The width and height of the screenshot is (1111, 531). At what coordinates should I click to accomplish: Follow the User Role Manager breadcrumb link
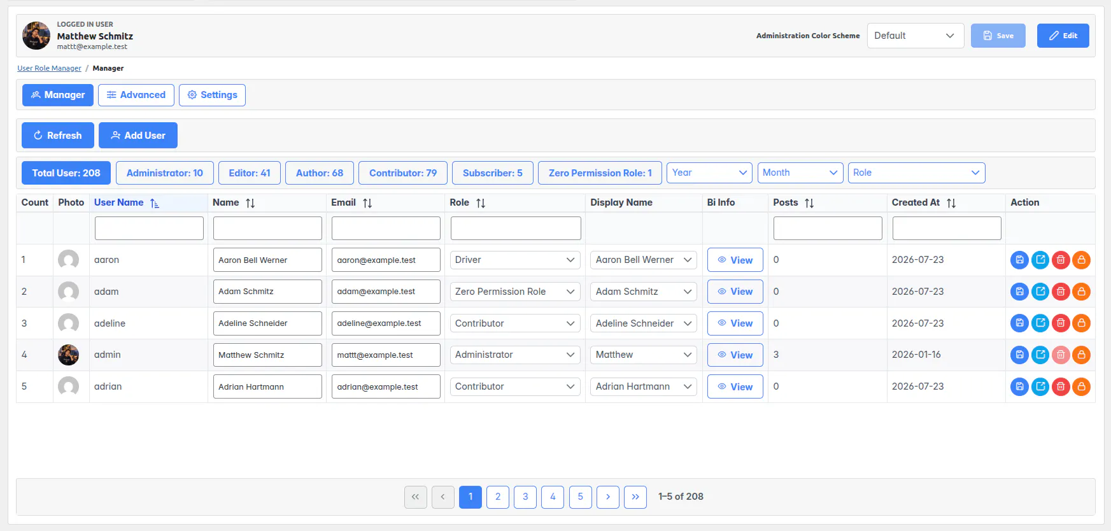tap(49, 68)
